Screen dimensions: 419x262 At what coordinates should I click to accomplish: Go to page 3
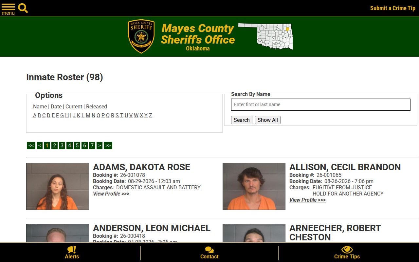(62, 145)
